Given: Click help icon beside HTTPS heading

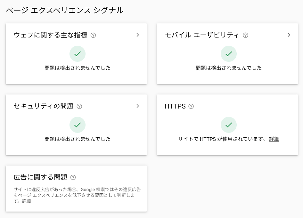Looking at the screenshot, I should (x=191, y=106).
